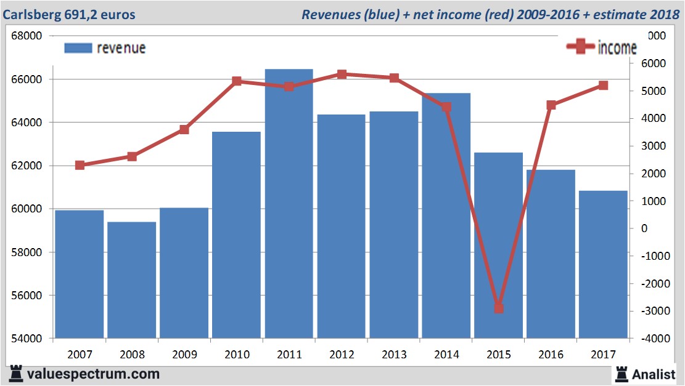This screenshot has height=386, width=685.
Task: Click the 2017 x-axis label
Action: (604, 354)
